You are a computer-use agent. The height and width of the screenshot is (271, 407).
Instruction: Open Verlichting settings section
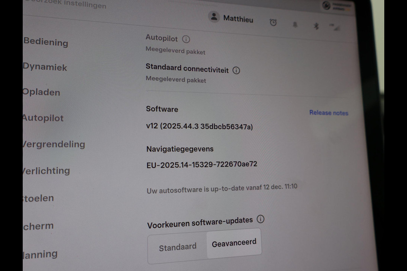(46, 170)
